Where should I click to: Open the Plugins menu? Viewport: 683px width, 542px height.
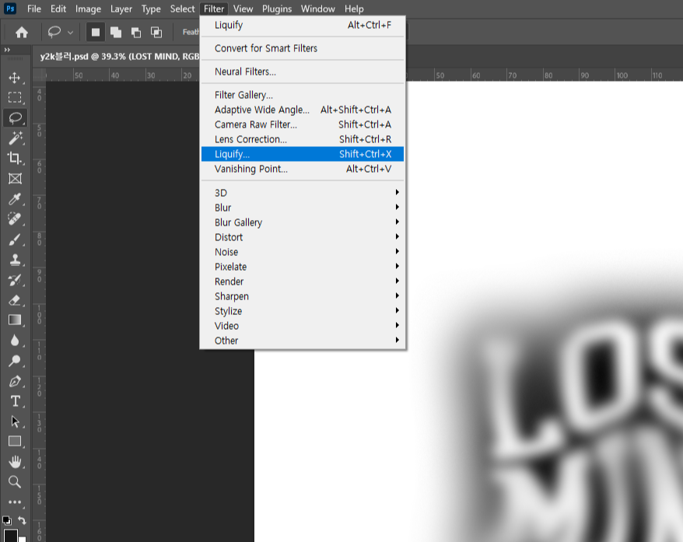277,9
